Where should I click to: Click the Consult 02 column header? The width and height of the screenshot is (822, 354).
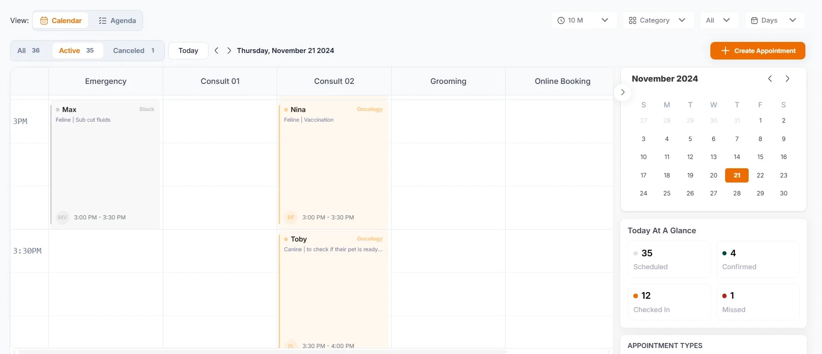point(334,82)
